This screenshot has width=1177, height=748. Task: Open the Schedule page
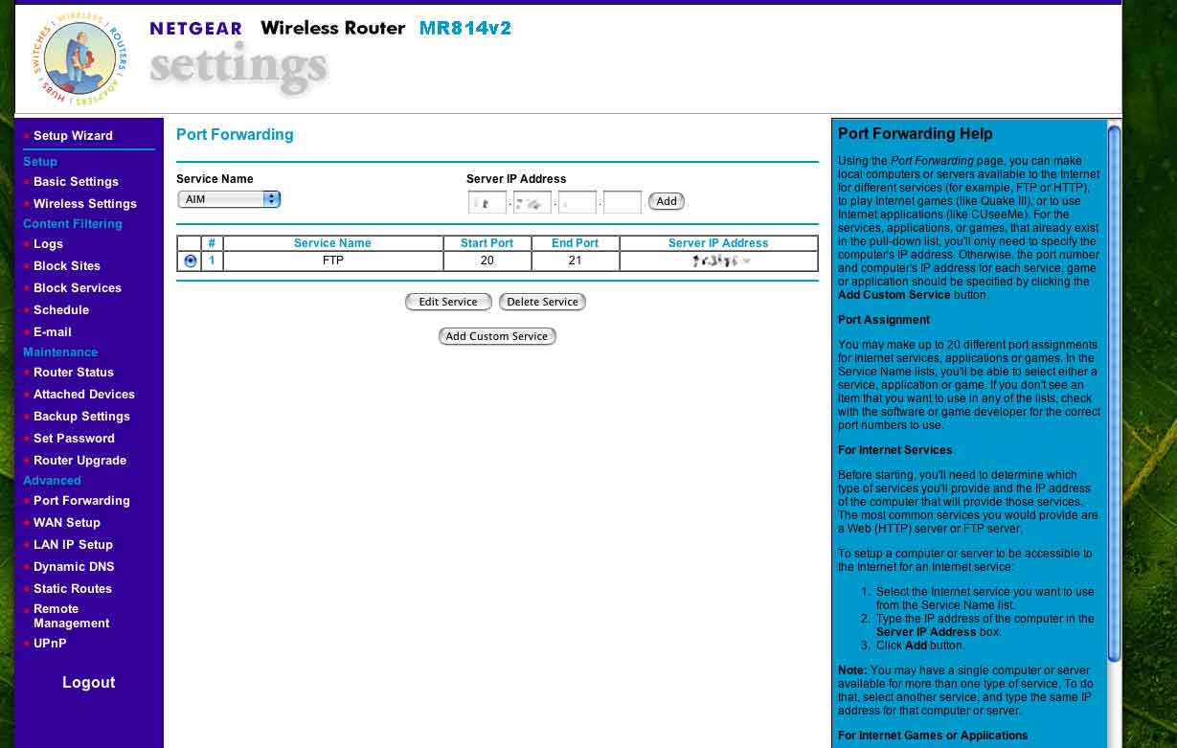tap(61, 310)
